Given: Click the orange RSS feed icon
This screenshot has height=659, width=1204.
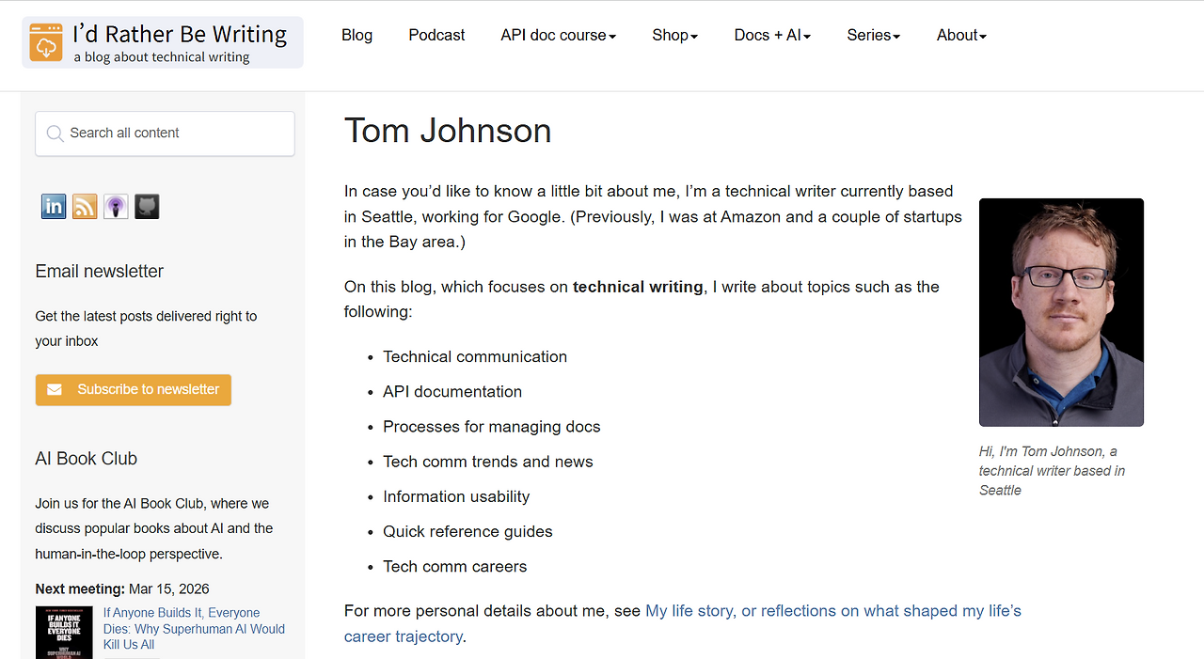Looking at the screenshot, I should (x=85, y=207).
